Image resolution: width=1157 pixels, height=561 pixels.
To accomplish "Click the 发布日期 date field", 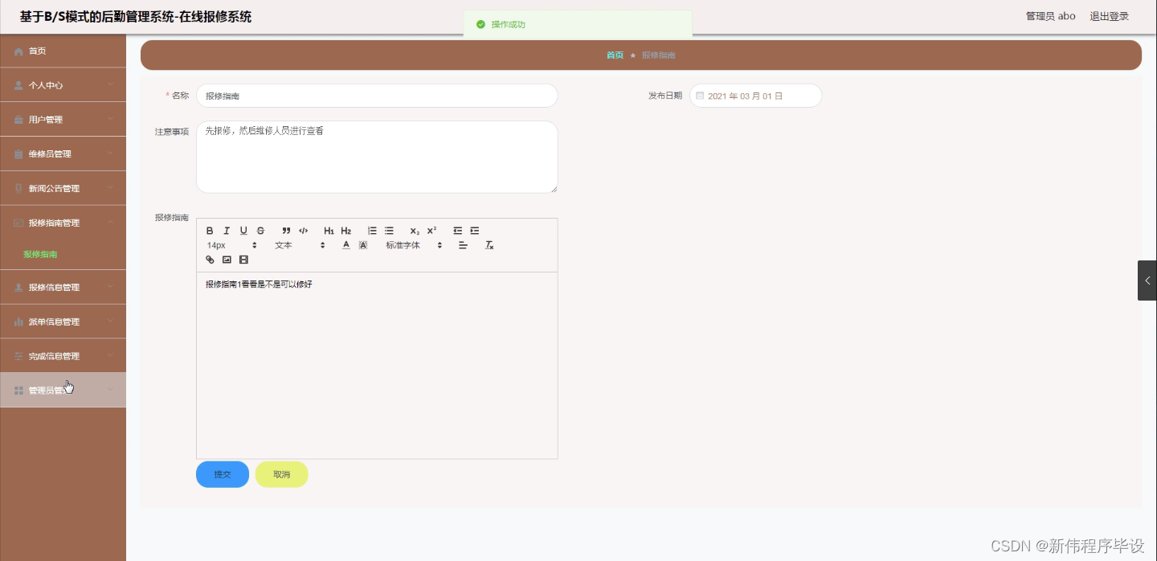I will pyautogui.click(x=755, y=95).
